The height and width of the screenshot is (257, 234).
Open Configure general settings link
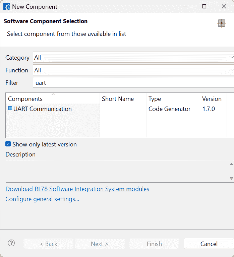click(x=42, y=199)
